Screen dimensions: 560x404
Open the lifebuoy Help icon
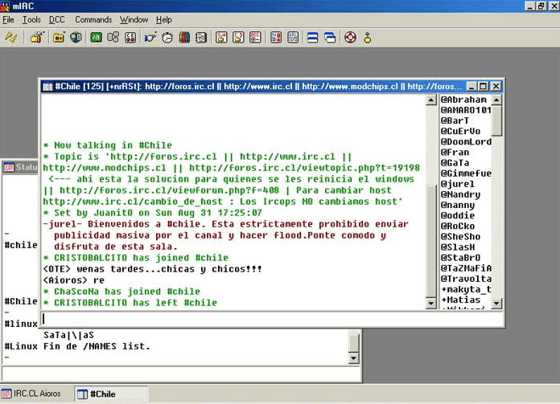click(x=350, y=37)
